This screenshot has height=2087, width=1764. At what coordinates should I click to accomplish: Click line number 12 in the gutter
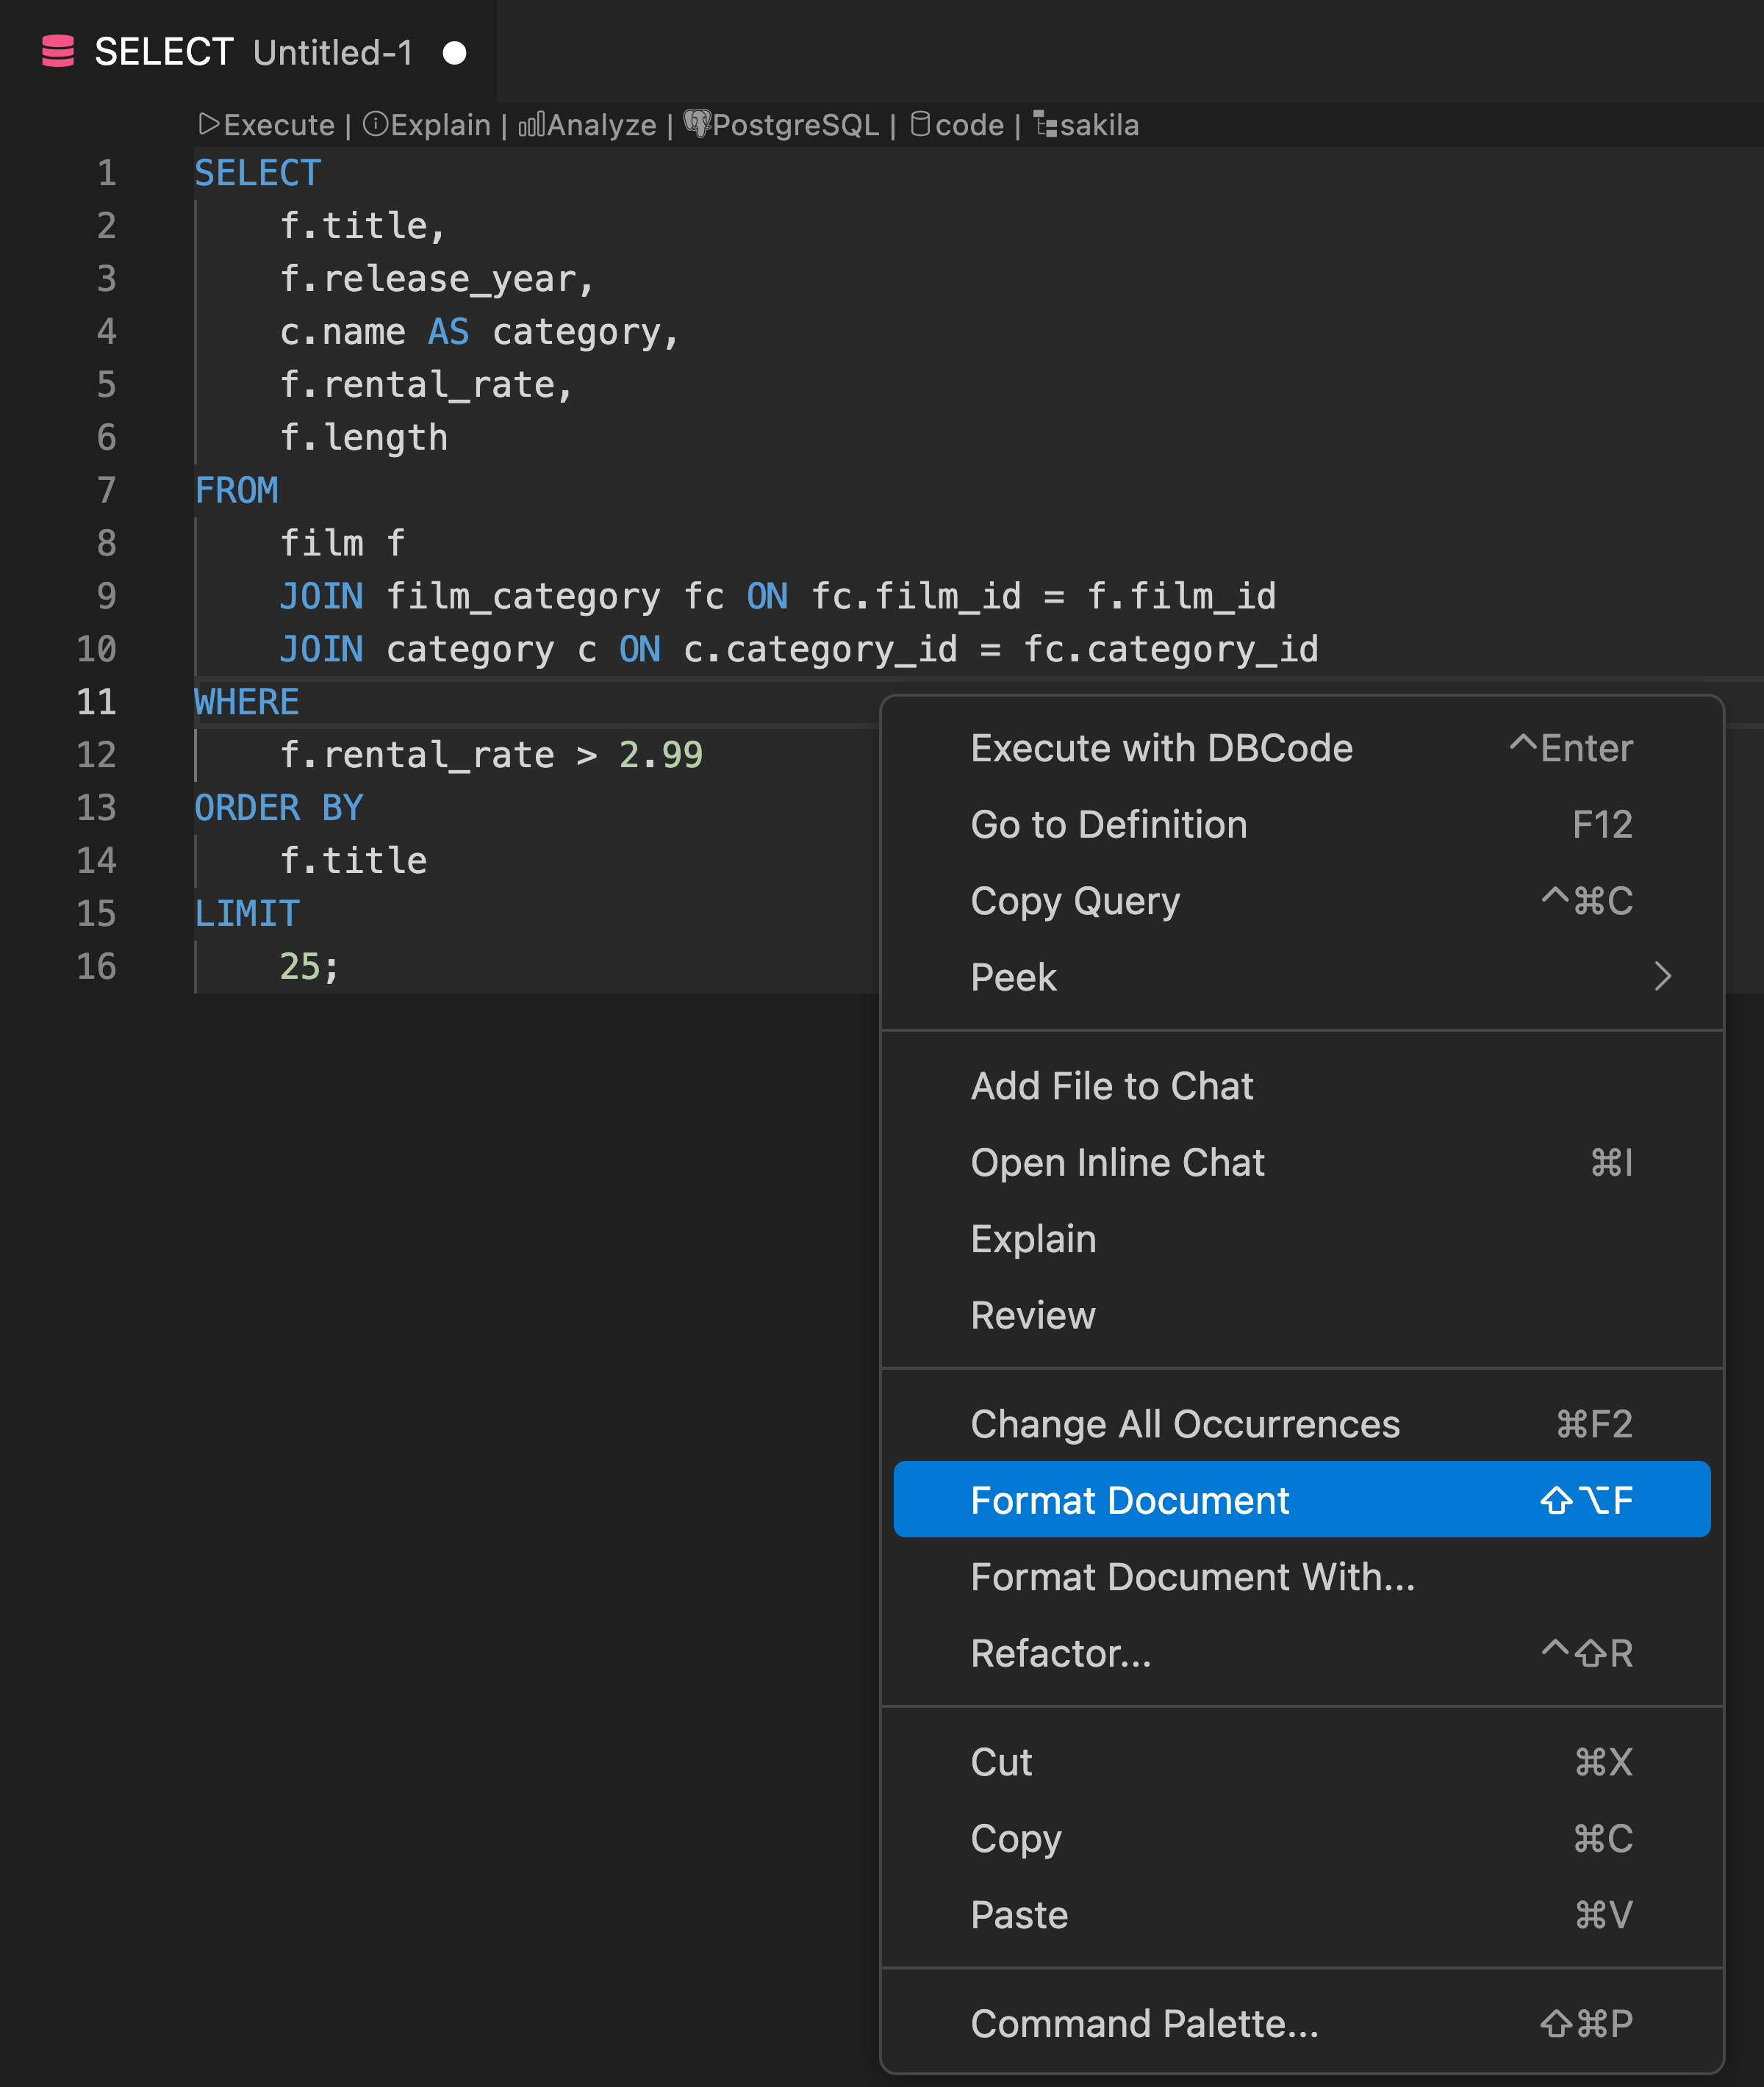pos(97,755)
